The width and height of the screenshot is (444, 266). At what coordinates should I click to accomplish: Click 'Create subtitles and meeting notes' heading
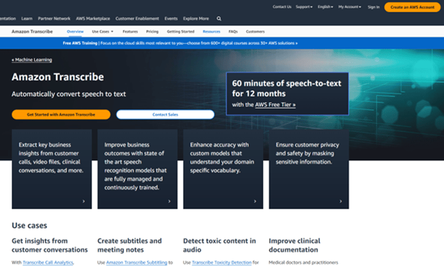pos(129,245)
